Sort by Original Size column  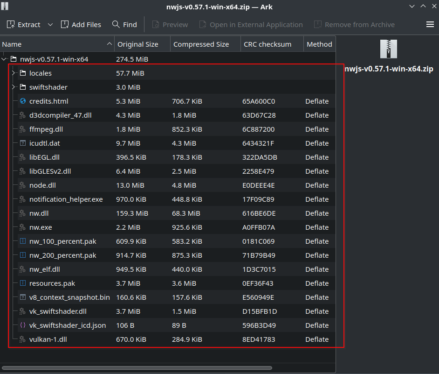(142, 44)
